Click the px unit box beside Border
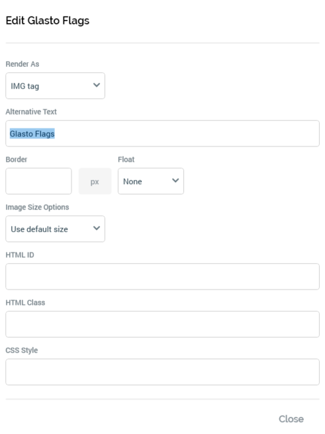 pyautogui.click(x=95, y=181)
